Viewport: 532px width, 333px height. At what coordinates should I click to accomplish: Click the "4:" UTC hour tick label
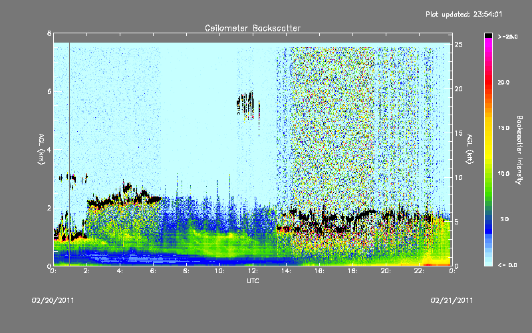[x=120, y=271]
